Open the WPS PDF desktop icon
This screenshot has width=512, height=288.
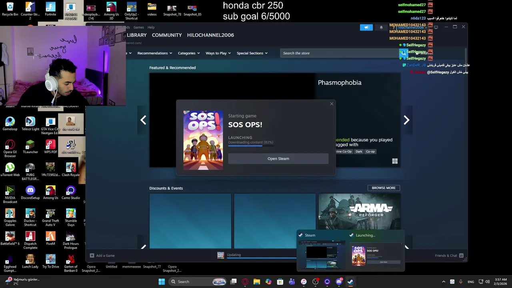[50, 147]
